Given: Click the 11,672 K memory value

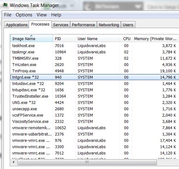Looking at the screenshot, I should (168, 58).
